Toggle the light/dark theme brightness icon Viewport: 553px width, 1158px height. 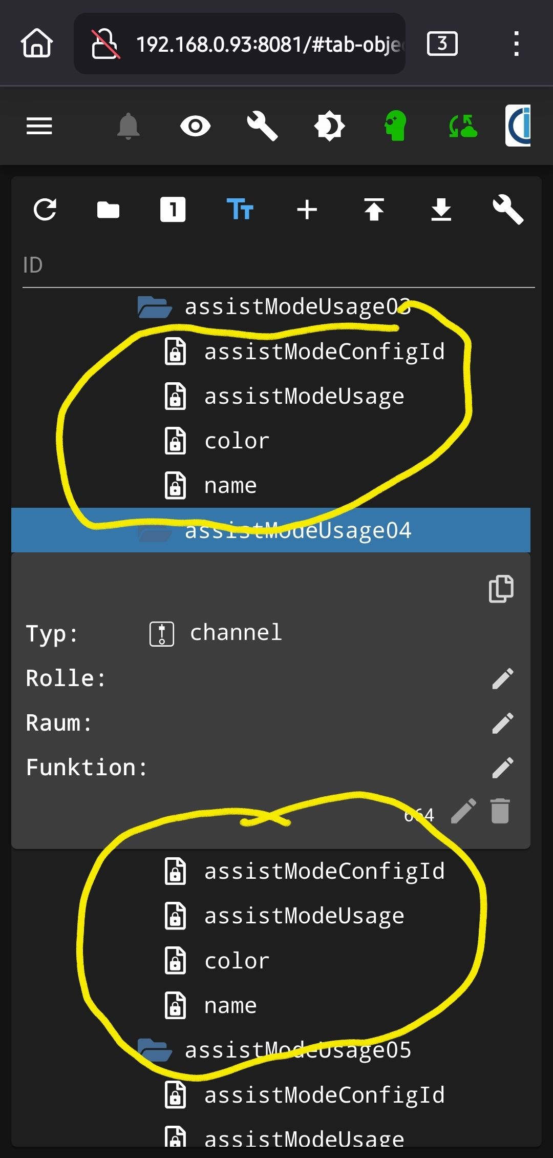coord(329,126)
